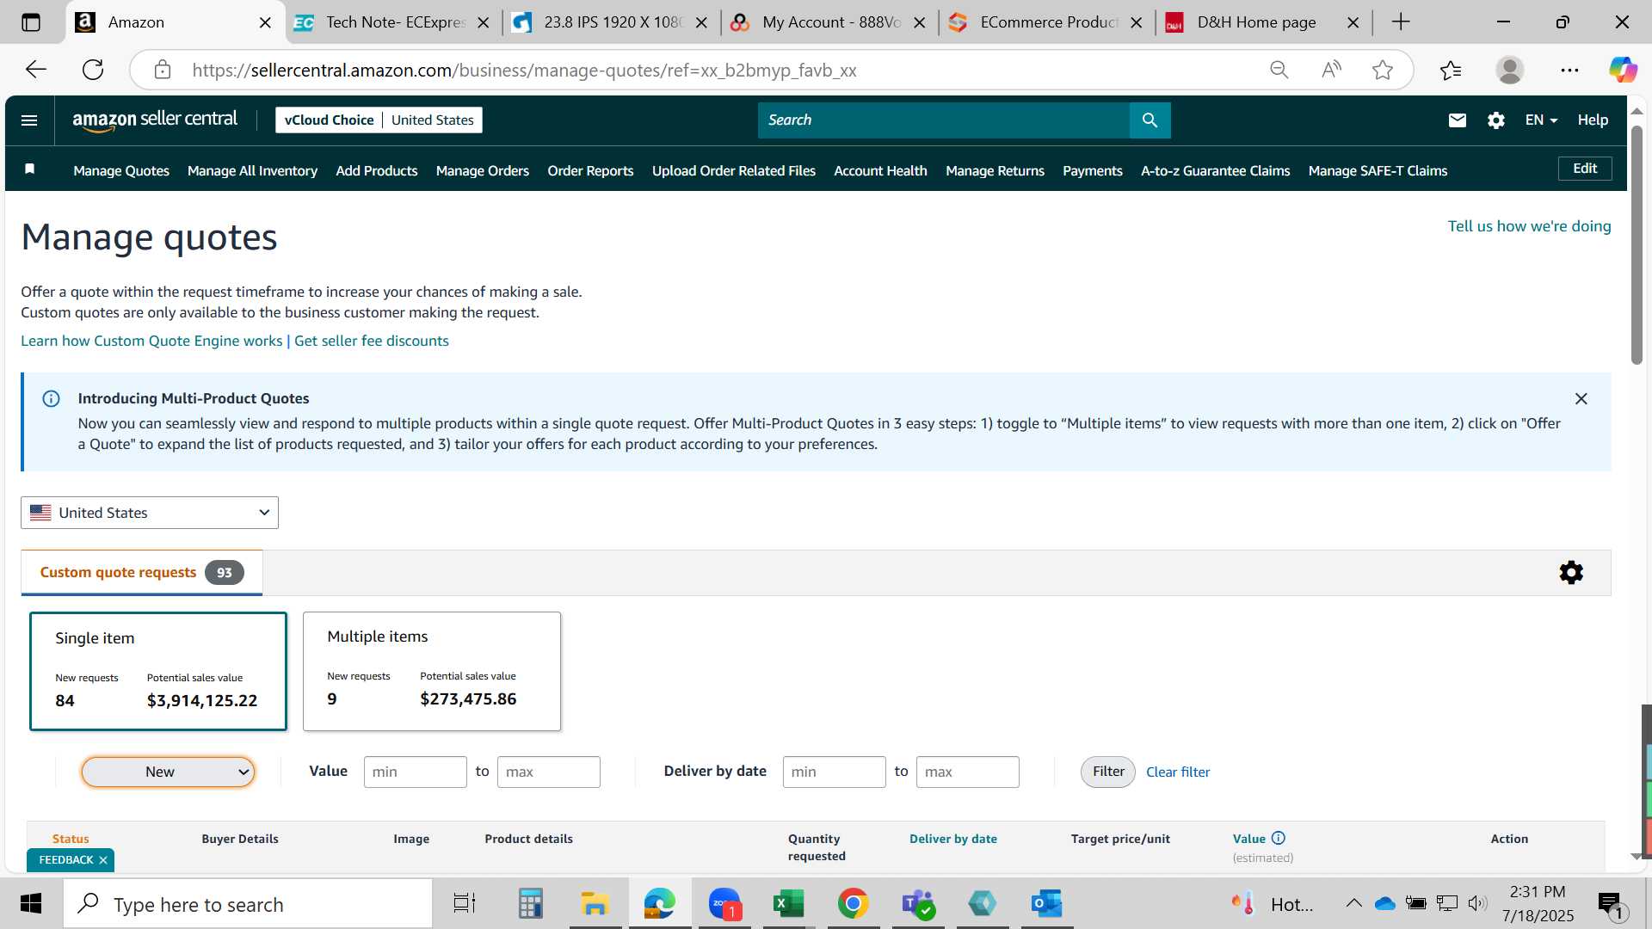Screen dimensions: 1652x929
Task: Select the Single item card
Action: (x=158, y=671)
